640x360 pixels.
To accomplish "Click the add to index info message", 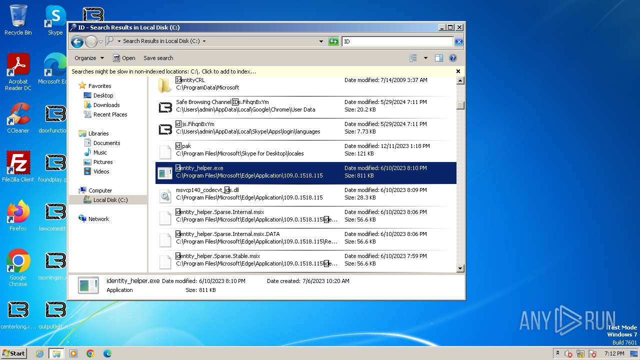I will [163, 71].
